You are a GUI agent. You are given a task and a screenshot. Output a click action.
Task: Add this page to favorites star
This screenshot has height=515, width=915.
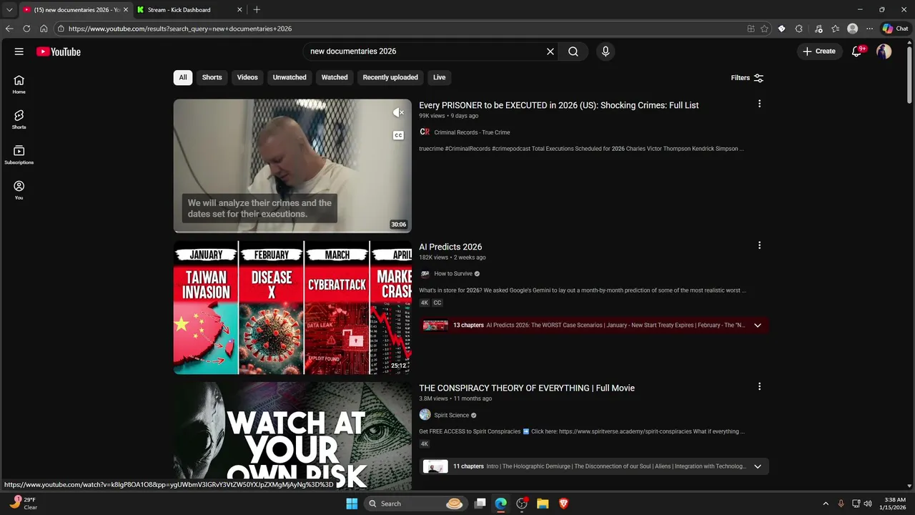pyautogui.click(x=764, y=29)
